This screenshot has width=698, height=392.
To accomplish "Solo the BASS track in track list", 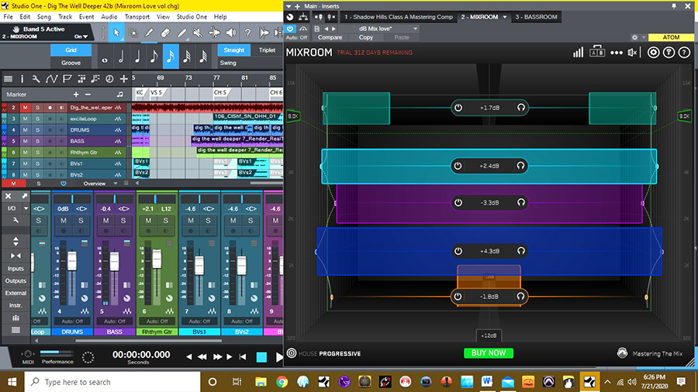I will (x=36, y=141).
